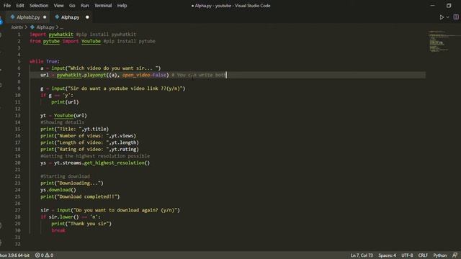461x259 pixels.
Task: Click line number 32 in the gutter
Action: tap(17, 244)
